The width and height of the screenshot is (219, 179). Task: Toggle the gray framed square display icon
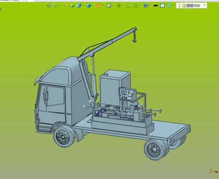pyautogui.click(x=109, y=5)
